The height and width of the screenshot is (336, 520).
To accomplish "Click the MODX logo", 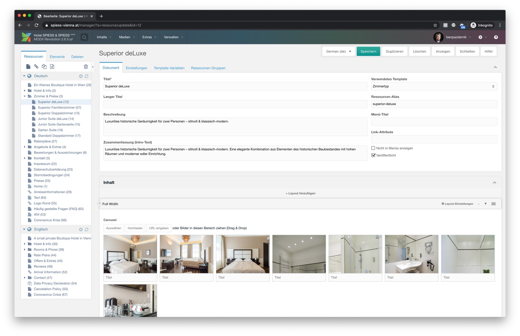I will 26,37.
